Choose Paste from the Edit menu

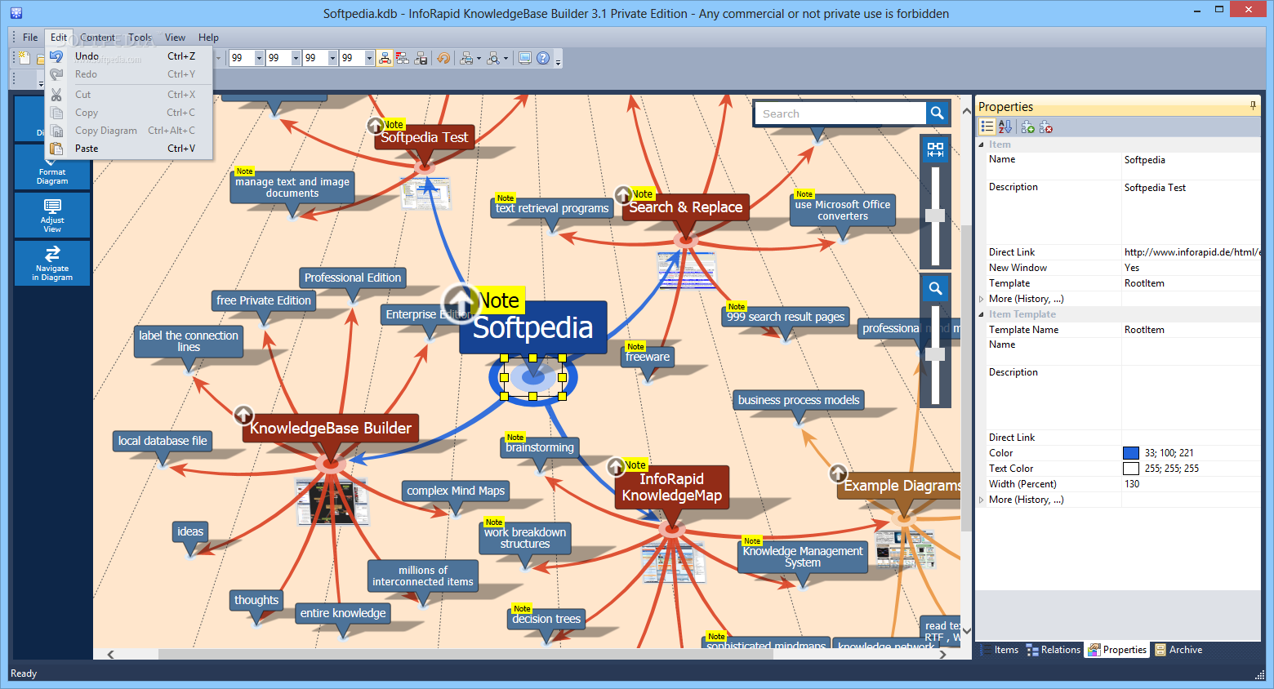130,149
